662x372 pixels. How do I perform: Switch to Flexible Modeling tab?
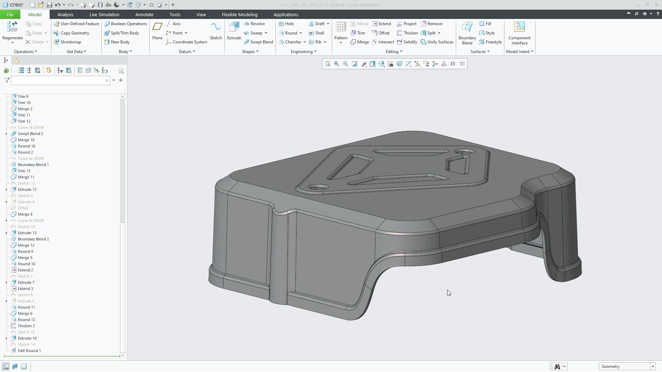pos(240,14)
